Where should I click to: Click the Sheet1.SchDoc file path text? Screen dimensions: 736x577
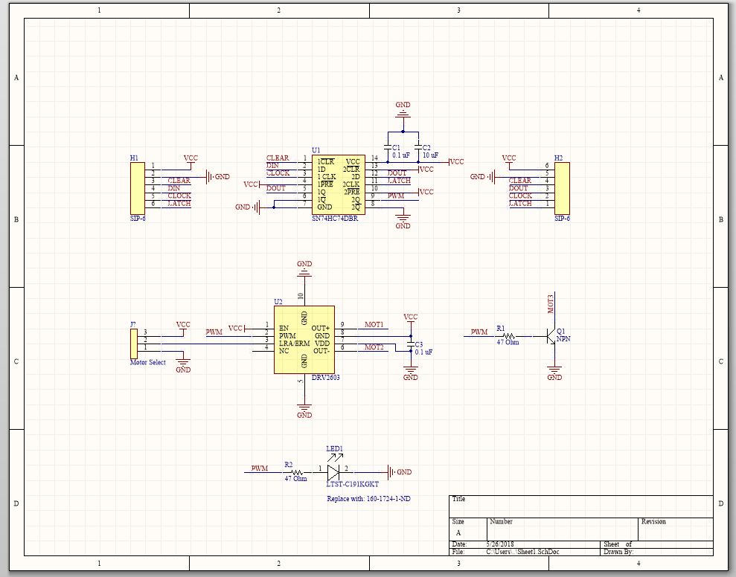point(523,552)
